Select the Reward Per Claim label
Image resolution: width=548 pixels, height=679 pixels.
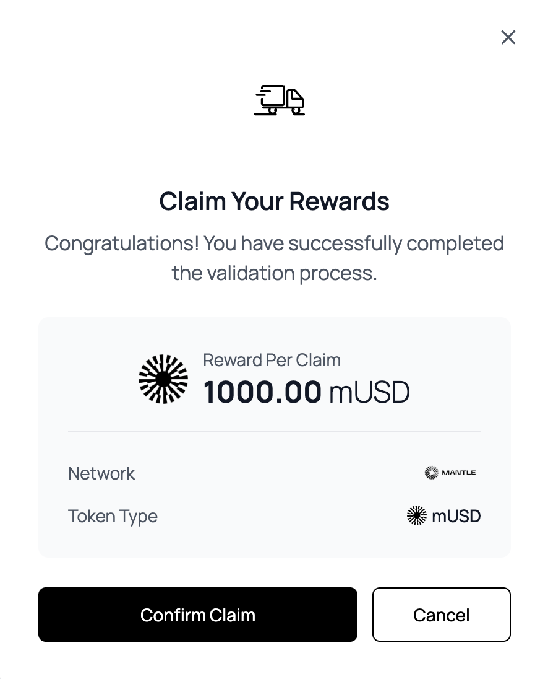click(x=272, y=360)
